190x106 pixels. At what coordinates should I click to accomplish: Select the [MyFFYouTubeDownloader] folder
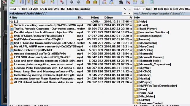click(158, 86)
